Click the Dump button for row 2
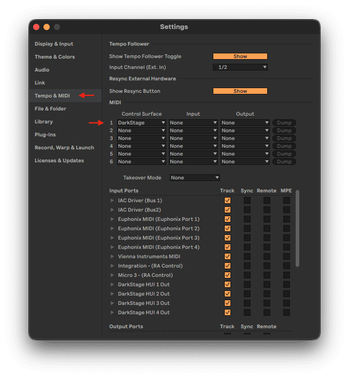349x378 pixels. (x=284, y=131)
